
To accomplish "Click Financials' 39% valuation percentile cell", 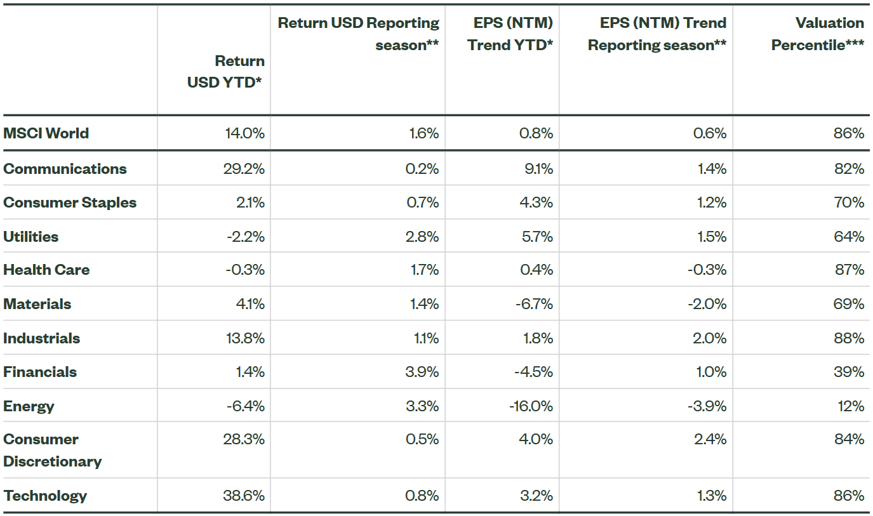I will [849, 372].
